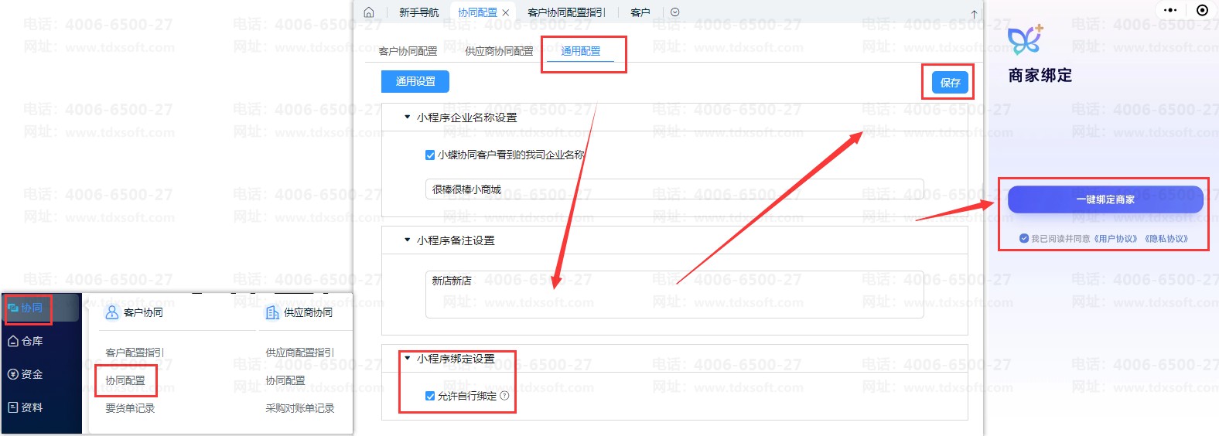Open 供应商配置指引 menu entry
Viewport: 1219px width, 436px height.
coord(300,353)
